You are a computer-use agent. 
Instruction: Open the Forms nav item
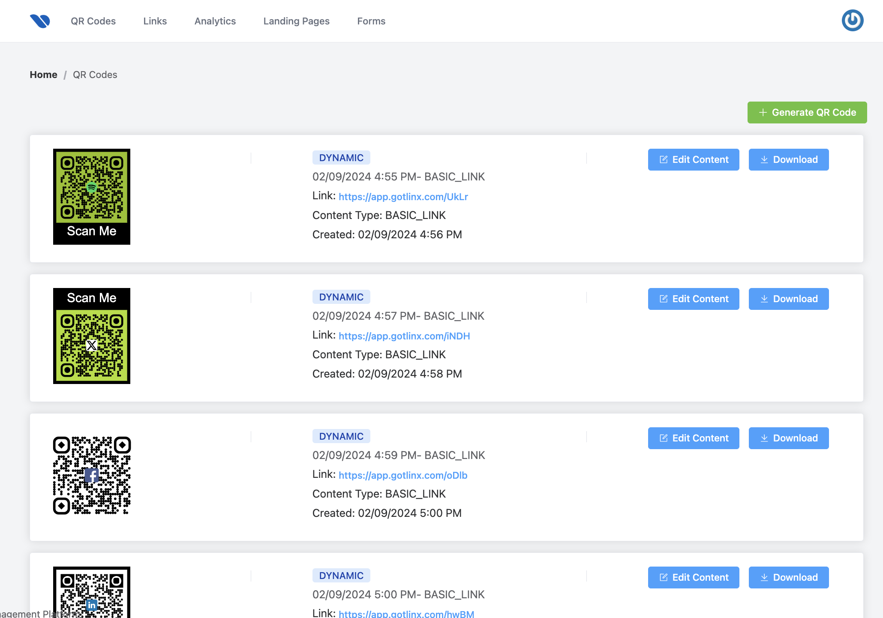(x=371, y=21)
